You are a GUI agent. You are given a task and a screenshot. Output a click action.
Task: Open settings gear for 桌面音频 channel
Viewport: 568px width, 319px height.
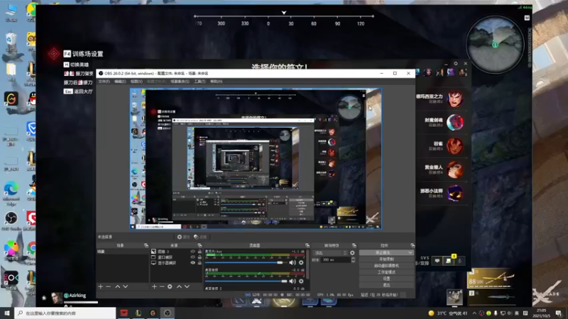pos(301,281)
